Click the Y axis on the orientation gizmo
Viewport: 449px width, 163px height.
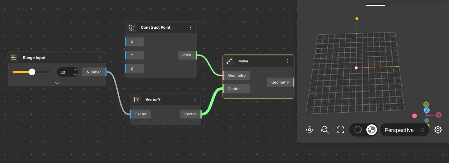coord(426,104)
